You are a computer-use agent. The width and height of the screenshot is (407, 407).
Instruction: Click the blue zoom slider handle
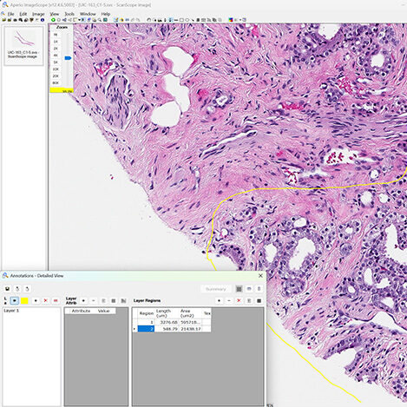pyautogui.click(x=68, y=58)
